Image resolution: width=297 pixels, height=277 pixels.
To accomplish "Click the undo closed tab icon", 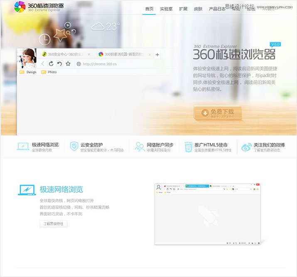I will tap(59, 64).
